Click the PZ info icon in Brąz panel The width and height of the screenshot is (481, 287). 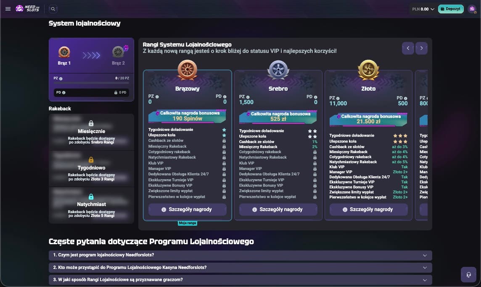click(61, 78)
